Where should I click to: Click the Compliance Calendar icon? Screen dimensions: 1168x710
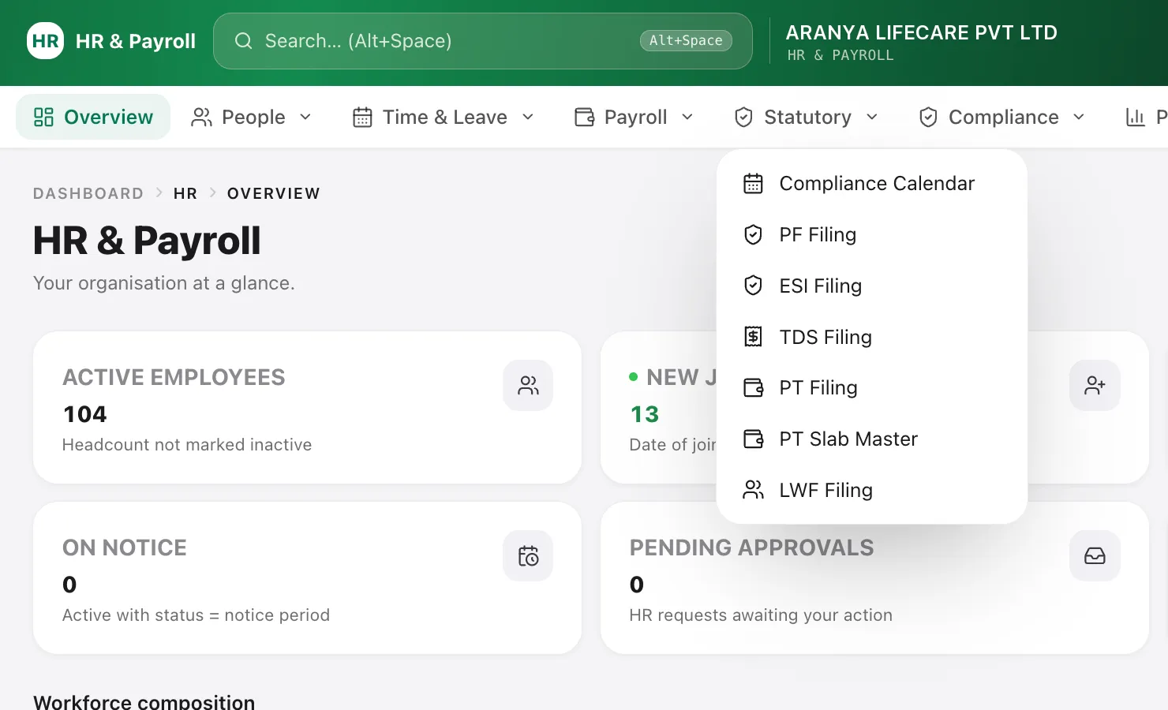754,183
